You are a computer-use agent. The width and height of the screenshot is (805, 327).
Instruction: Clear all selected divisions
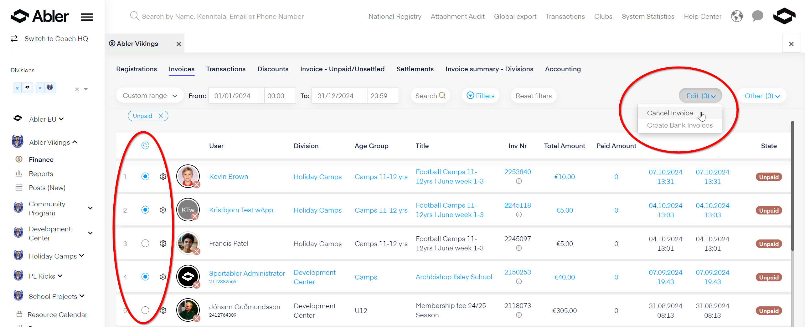[77, 89]
